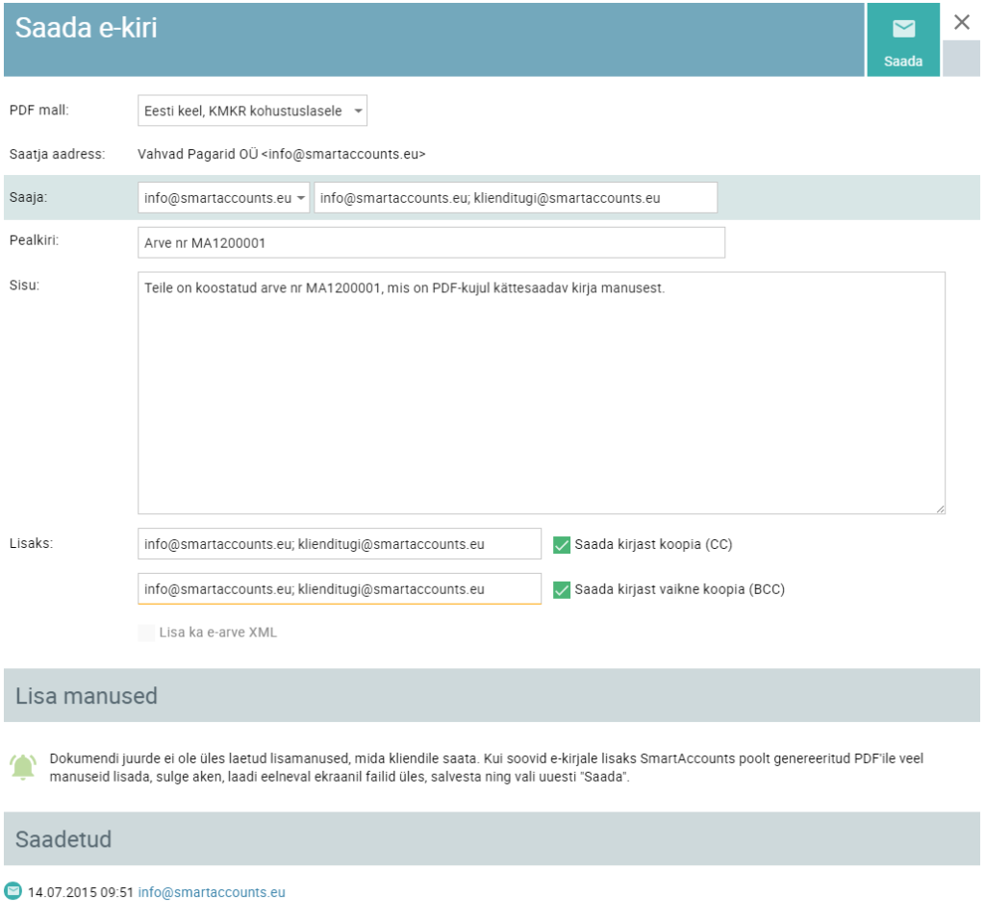Click the green notification bell icon
985x919 pixels.
point(23,766)
